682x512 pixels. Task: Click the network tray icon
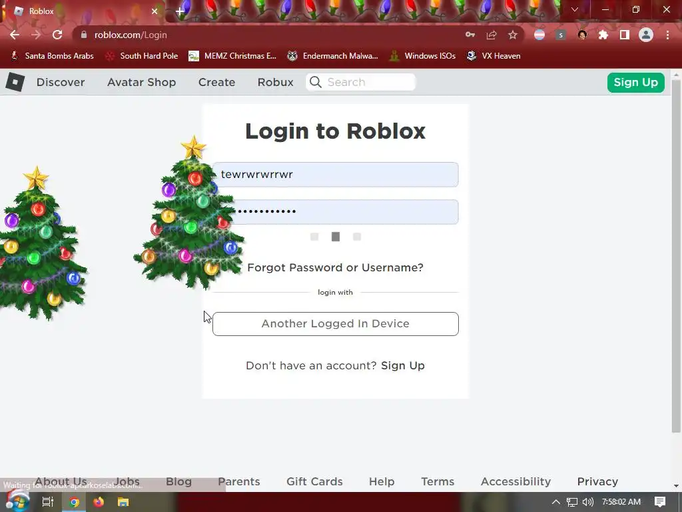[572, 502]
